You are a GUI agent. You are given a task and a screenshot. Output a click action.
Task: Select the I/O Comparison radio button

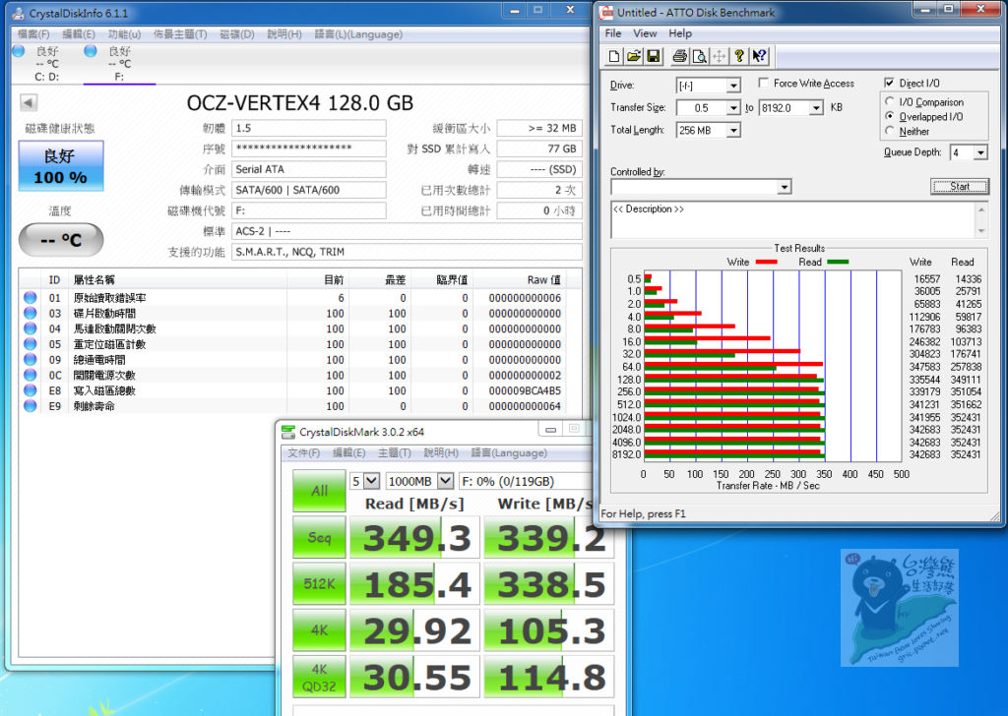(x=891, y=102)
